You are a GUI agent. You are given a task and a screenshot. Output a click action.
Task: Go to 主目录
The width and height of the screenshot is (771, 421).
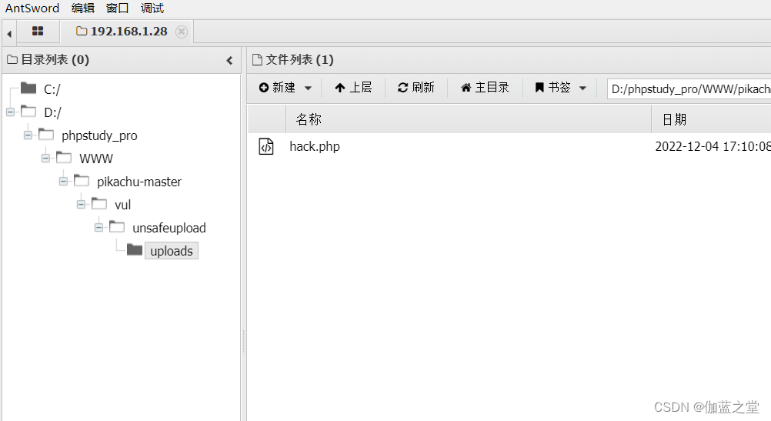pos(485,88)
